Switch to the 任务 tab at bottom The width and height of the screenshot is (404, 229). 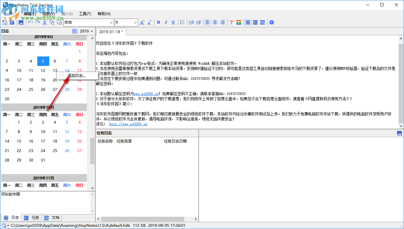tap(32, 217)
